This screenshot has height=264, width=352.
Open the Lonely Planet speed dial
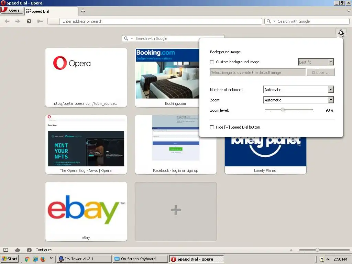click(265, 155)
